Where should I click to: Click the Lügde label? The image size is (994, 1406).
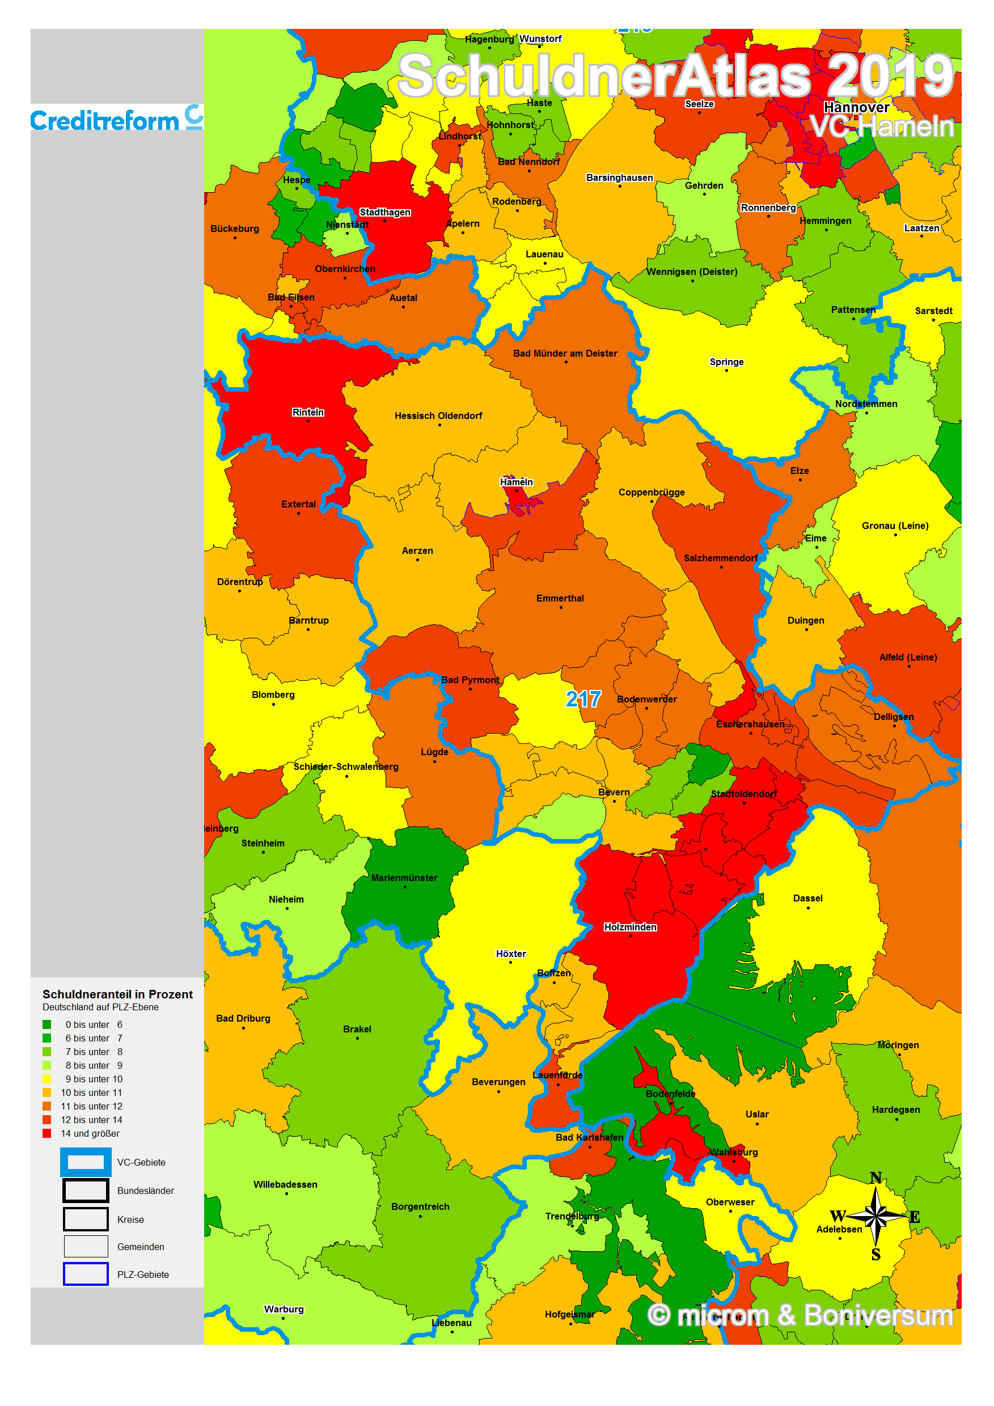click(x=434, y=751)
